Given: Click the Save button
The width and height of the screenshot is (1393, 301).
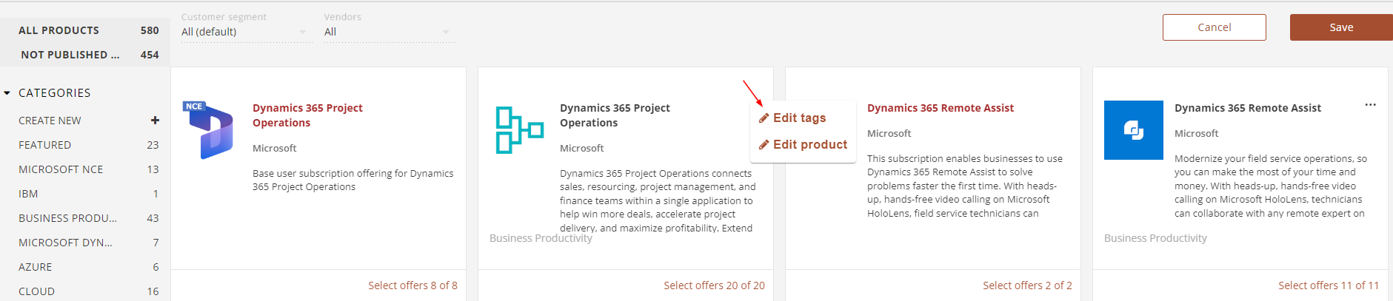Looking at the screenshot, I should point(1341,27).
